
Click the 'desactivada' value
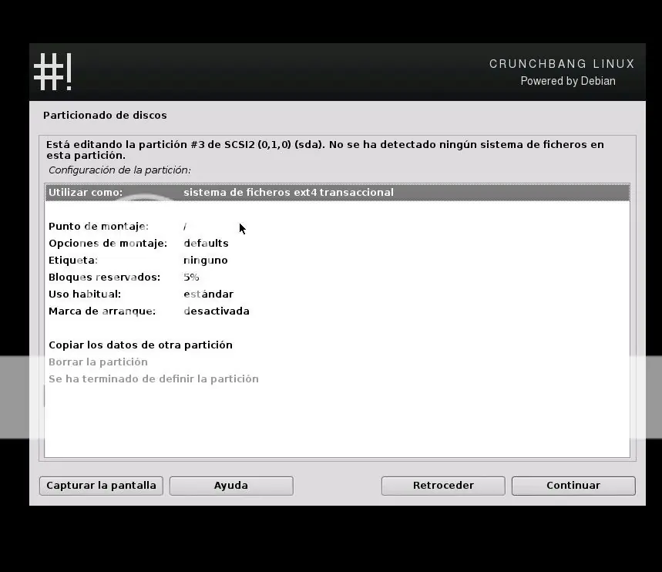[x=217, y=311]
